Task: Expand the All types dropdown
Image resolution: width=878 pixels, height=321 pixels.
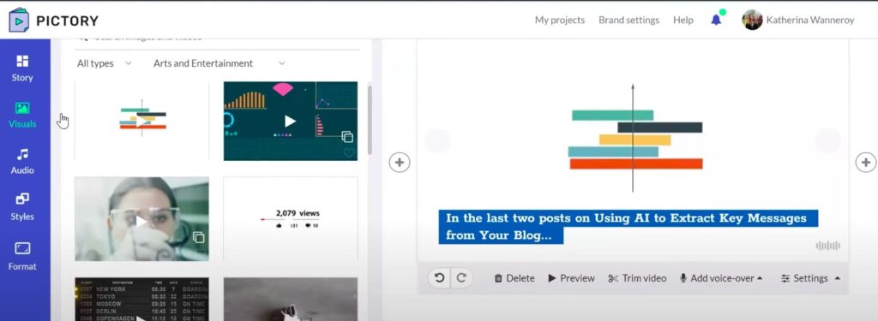Action: tap(104, 63)
